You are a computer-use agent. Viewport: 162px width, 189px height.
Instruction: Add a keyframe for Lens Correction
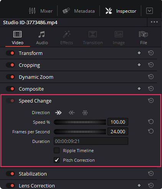tap(139, 185)
